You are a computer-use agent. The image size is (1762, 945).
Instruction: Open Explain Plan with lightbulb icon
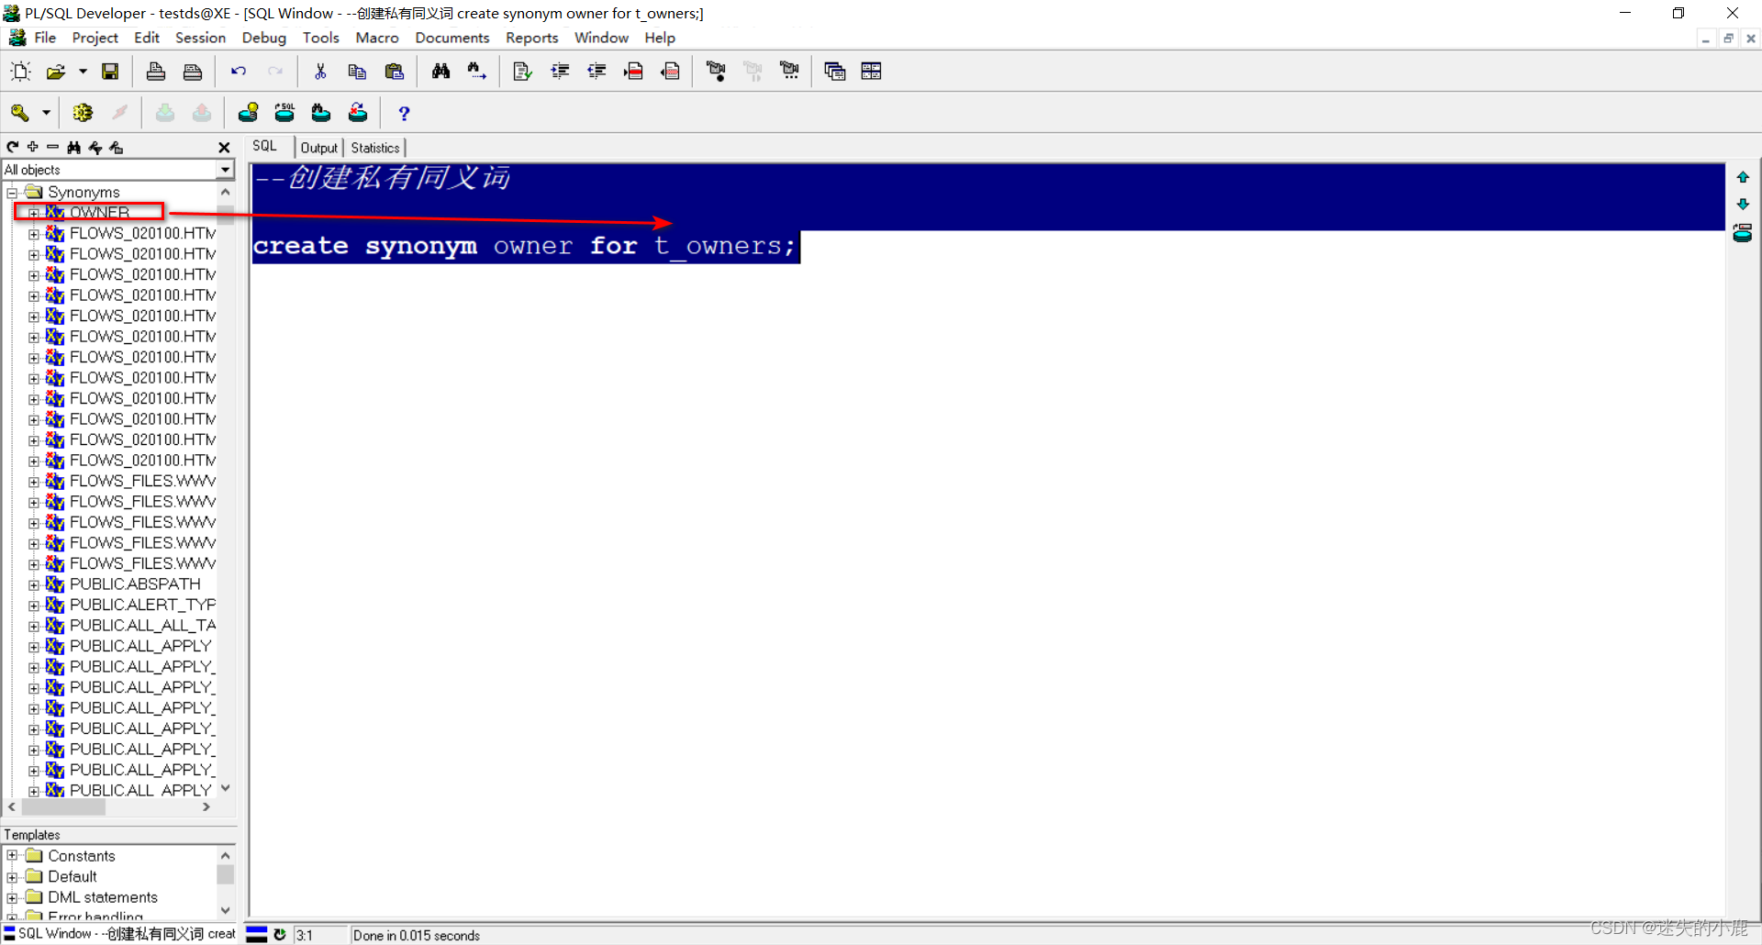(x=249, y=113)
